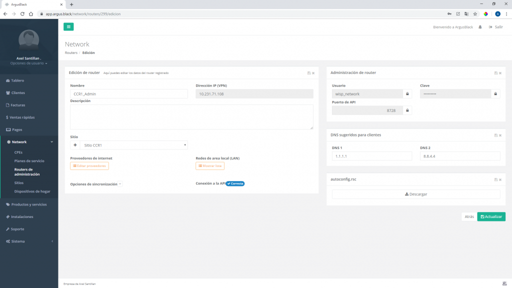Bookmark page with star icon
The width and height of the screenshot is (512, 288).
475,14
